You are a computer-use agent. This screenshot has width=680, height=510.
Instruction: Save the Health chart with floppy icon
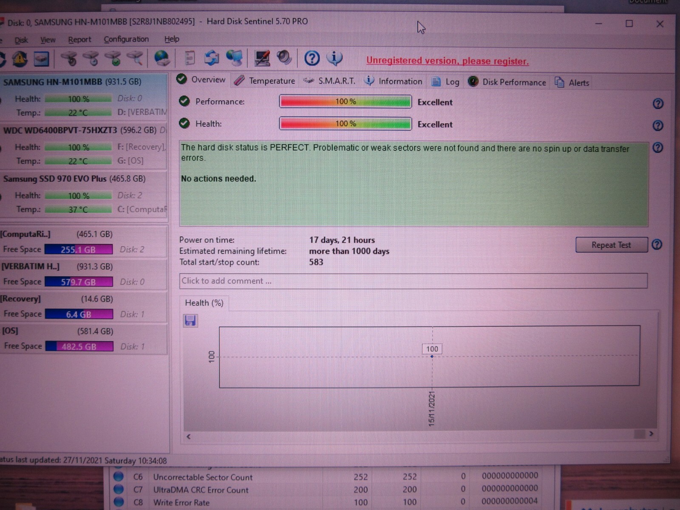click(x=190, y=320)
